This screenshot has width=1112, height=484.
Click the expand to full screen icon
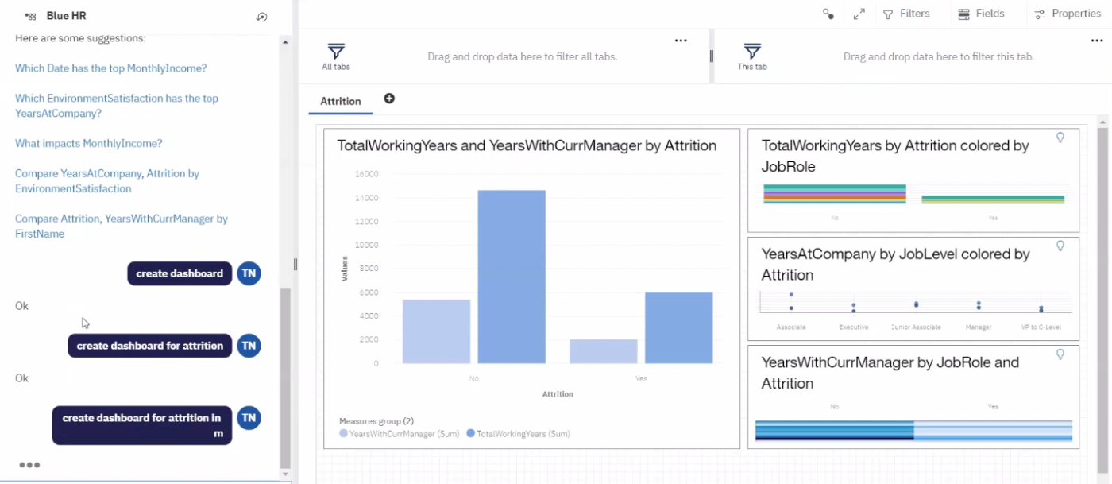tap(859, 14)
